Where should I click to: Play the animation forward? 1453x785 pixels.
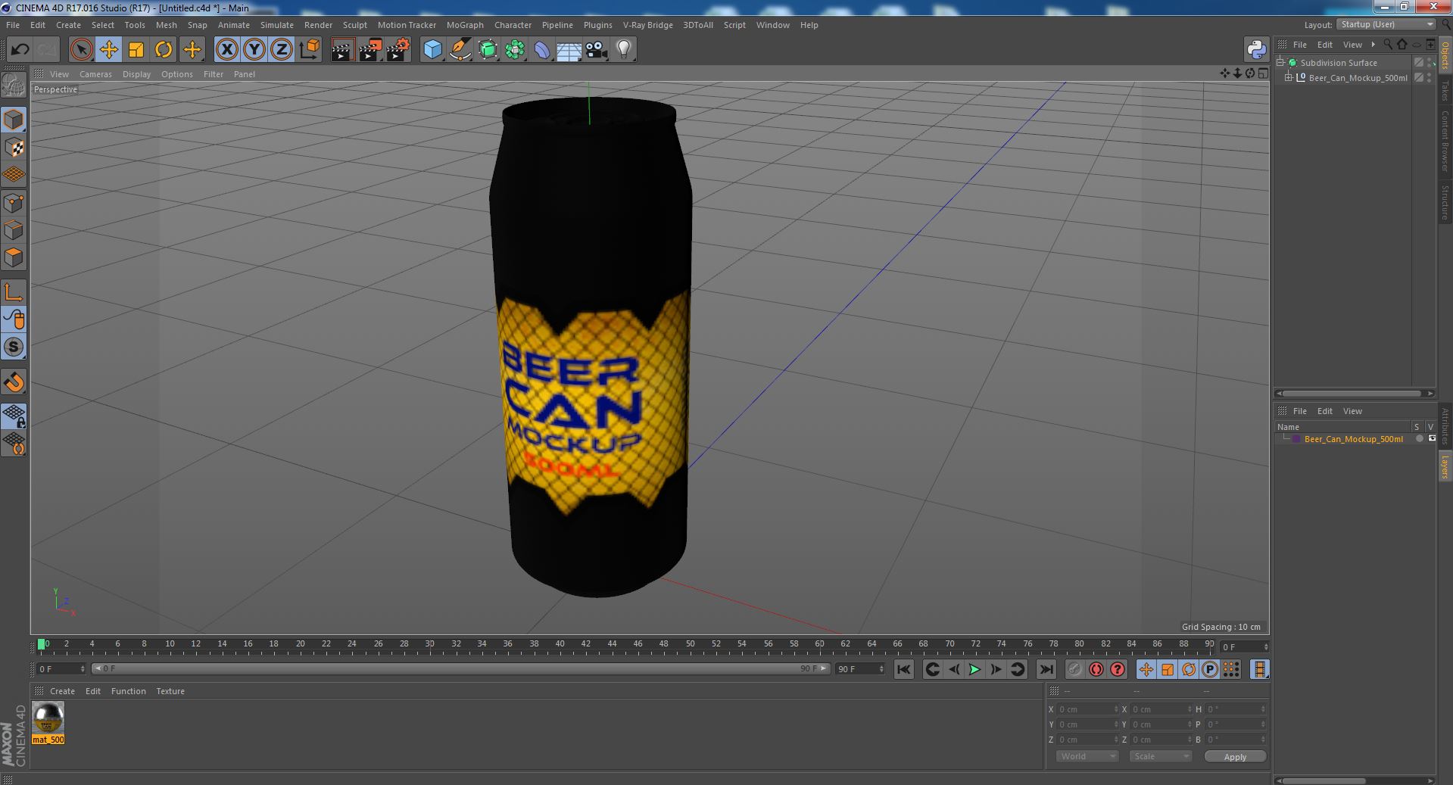coord(974,669)
